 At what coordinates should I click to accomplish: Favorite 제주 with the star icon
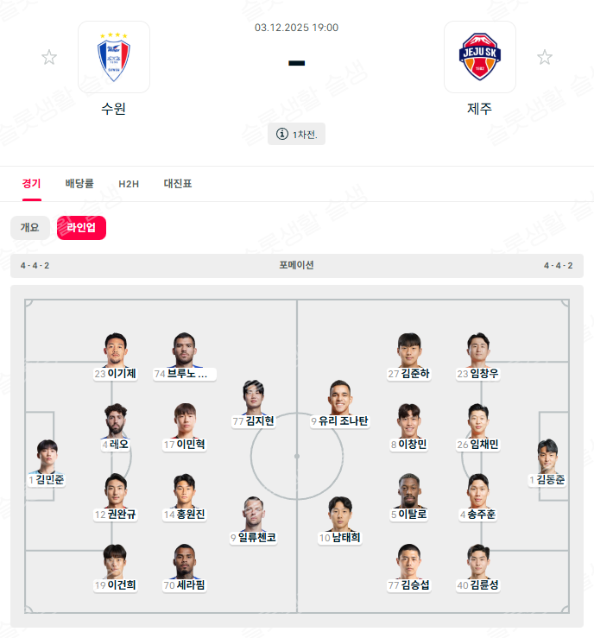pos(545,57)
